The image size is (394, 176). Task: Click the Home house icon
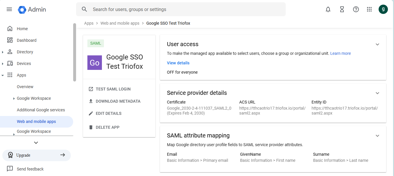tap(10, 29)
